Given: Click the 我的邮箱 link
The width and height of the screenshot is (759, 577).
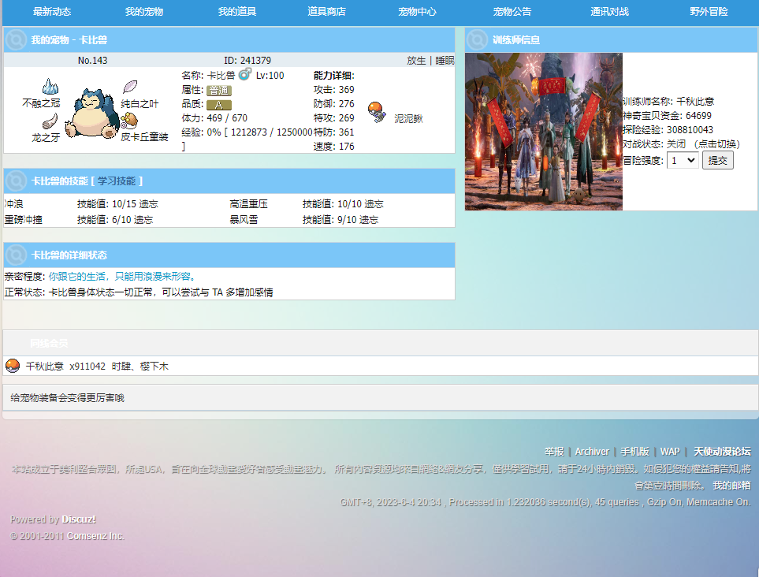Looking at the screenshot, I should click(731, 486).
